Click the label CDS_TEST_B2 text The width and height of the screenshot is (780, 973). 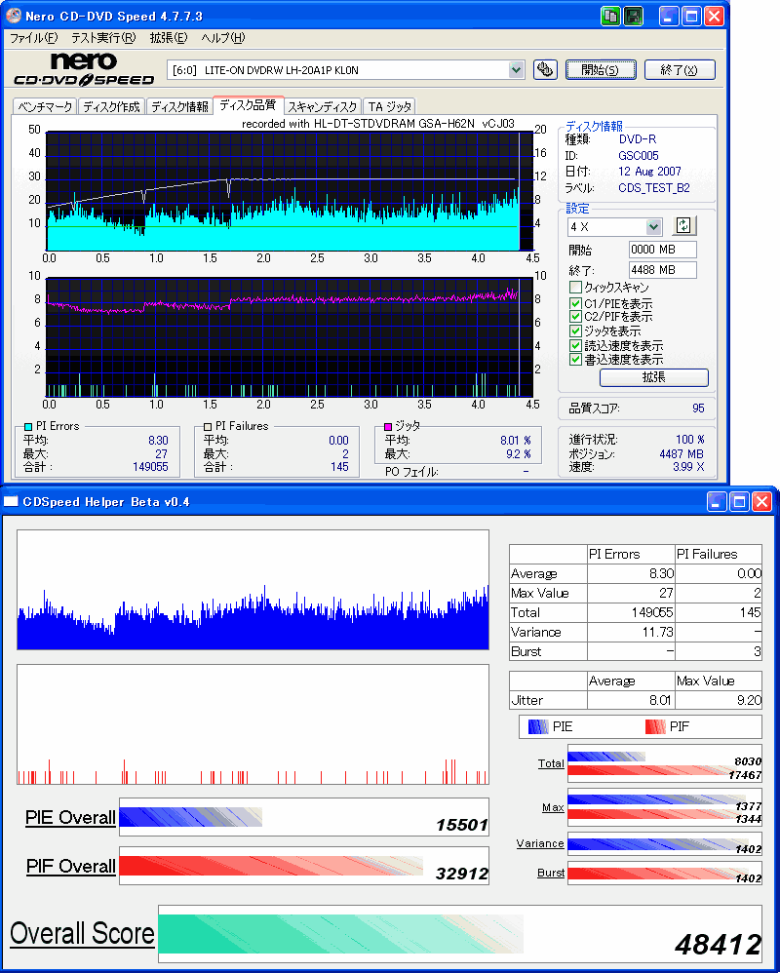pos(654,188)
